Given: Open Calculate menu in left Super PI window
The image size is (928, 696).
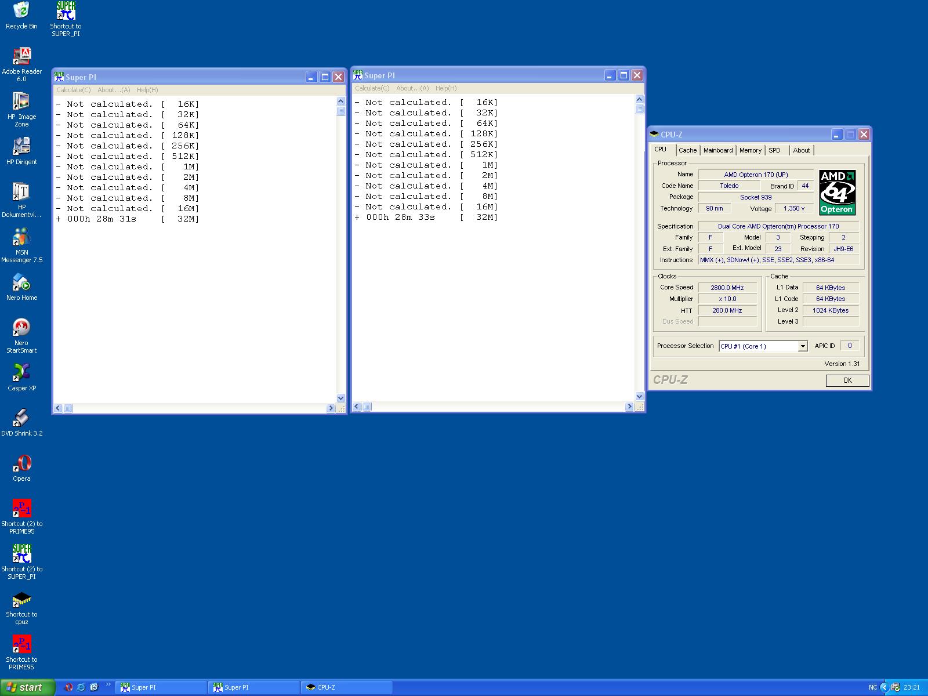Looking at the screenshot, I should coord(73,90).
